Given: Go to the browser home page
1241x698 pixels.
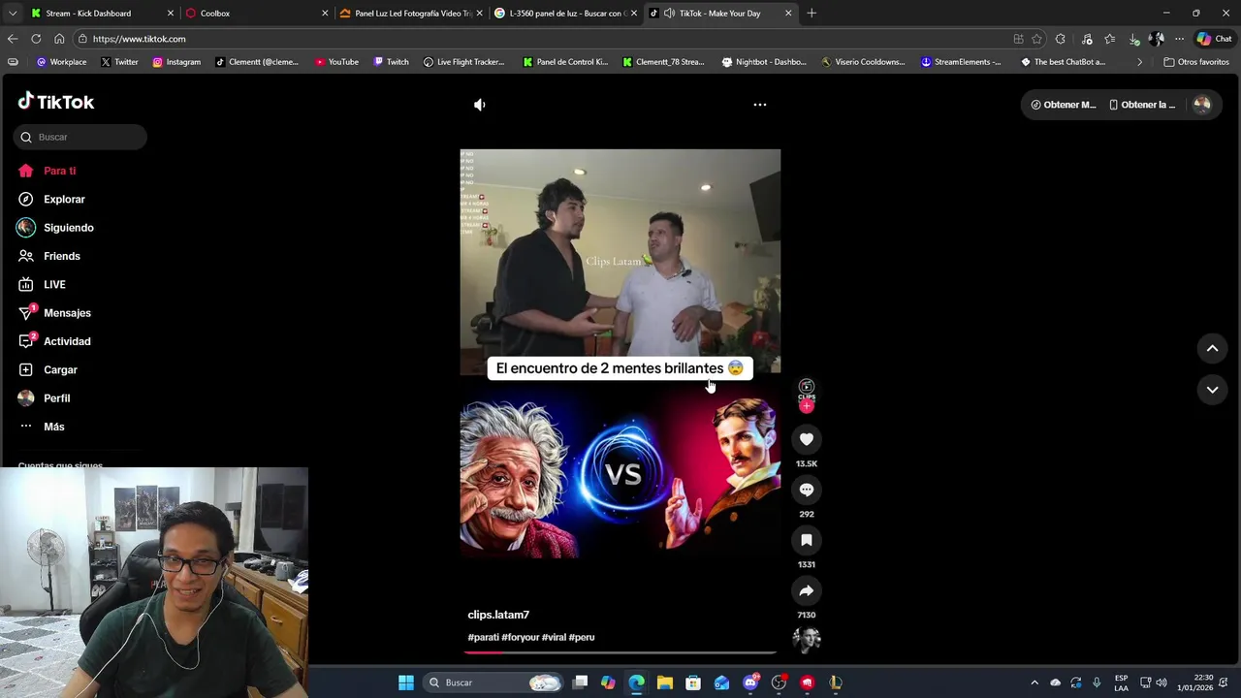Looking at the screenshot, I should (59, 39).
